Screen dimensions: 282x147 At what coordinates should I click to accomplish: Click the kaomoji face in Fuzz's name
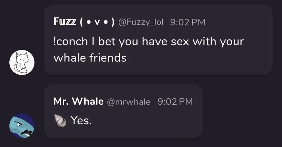tap(97, 22)
